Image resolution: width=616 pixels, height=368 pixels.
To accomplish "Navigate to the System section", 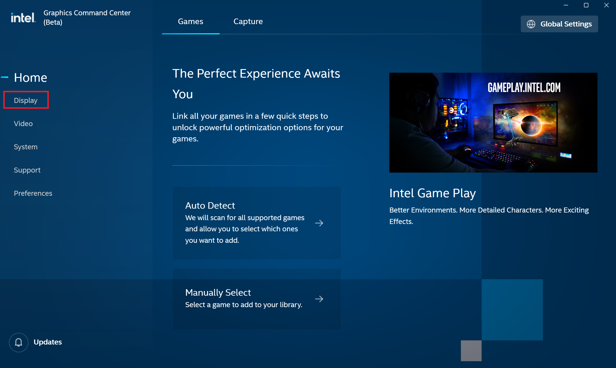I will click(26, 147).
